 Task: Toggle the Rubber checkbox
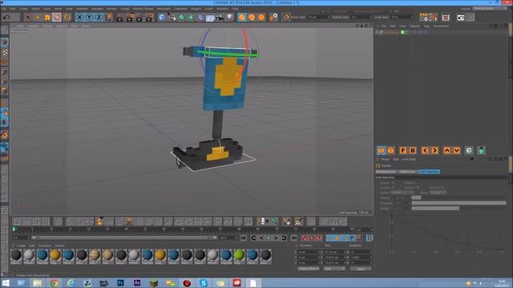coord(418,188)
